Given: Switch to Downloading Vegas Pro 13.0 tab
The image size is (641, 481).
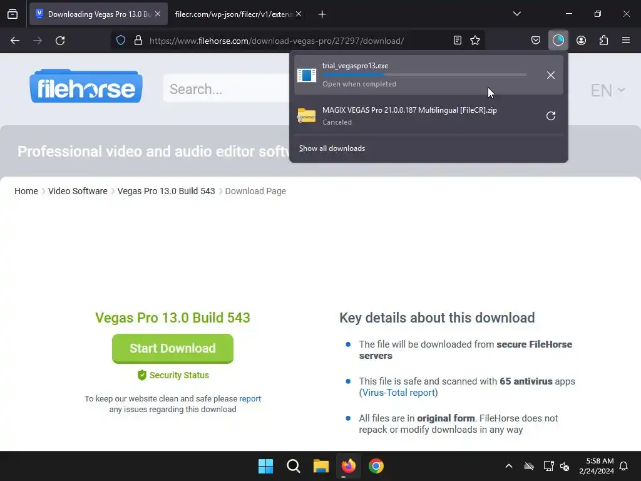Looking at the screenshot, I should (x=98, y=14).
